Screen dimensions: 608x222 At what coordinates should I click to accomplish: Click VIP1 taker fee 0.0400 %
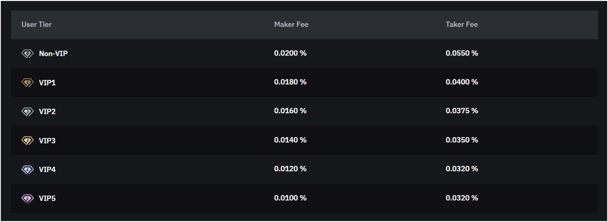point(462,82)
